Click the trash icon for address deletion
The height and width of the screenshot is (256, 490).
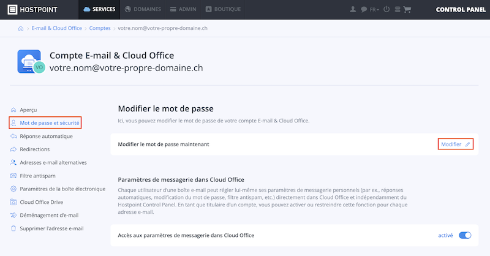tap(13, 228)
